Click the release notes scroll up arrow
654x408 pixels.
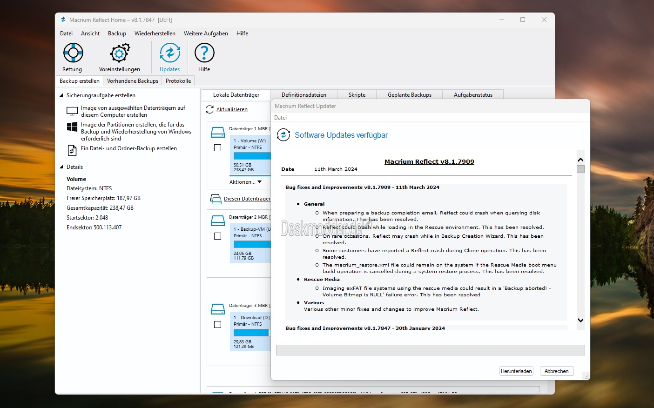coord(580,160)
